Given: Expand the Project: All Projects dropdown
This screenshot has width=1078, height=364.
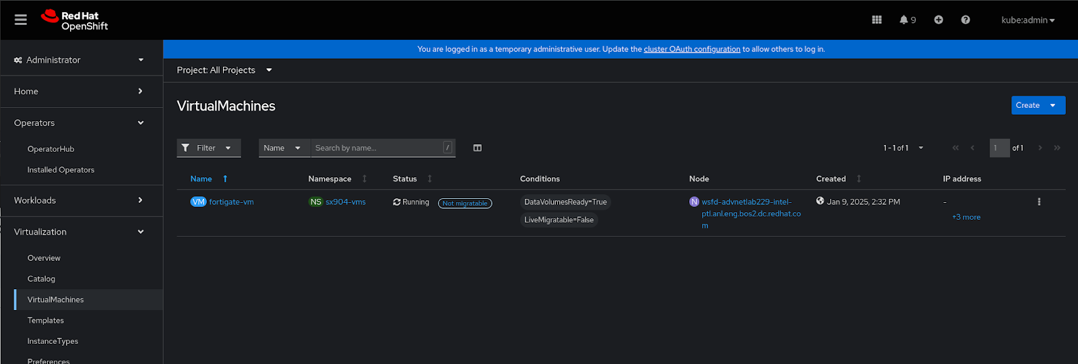Looking at the screenshot, I should click(224, 70).
